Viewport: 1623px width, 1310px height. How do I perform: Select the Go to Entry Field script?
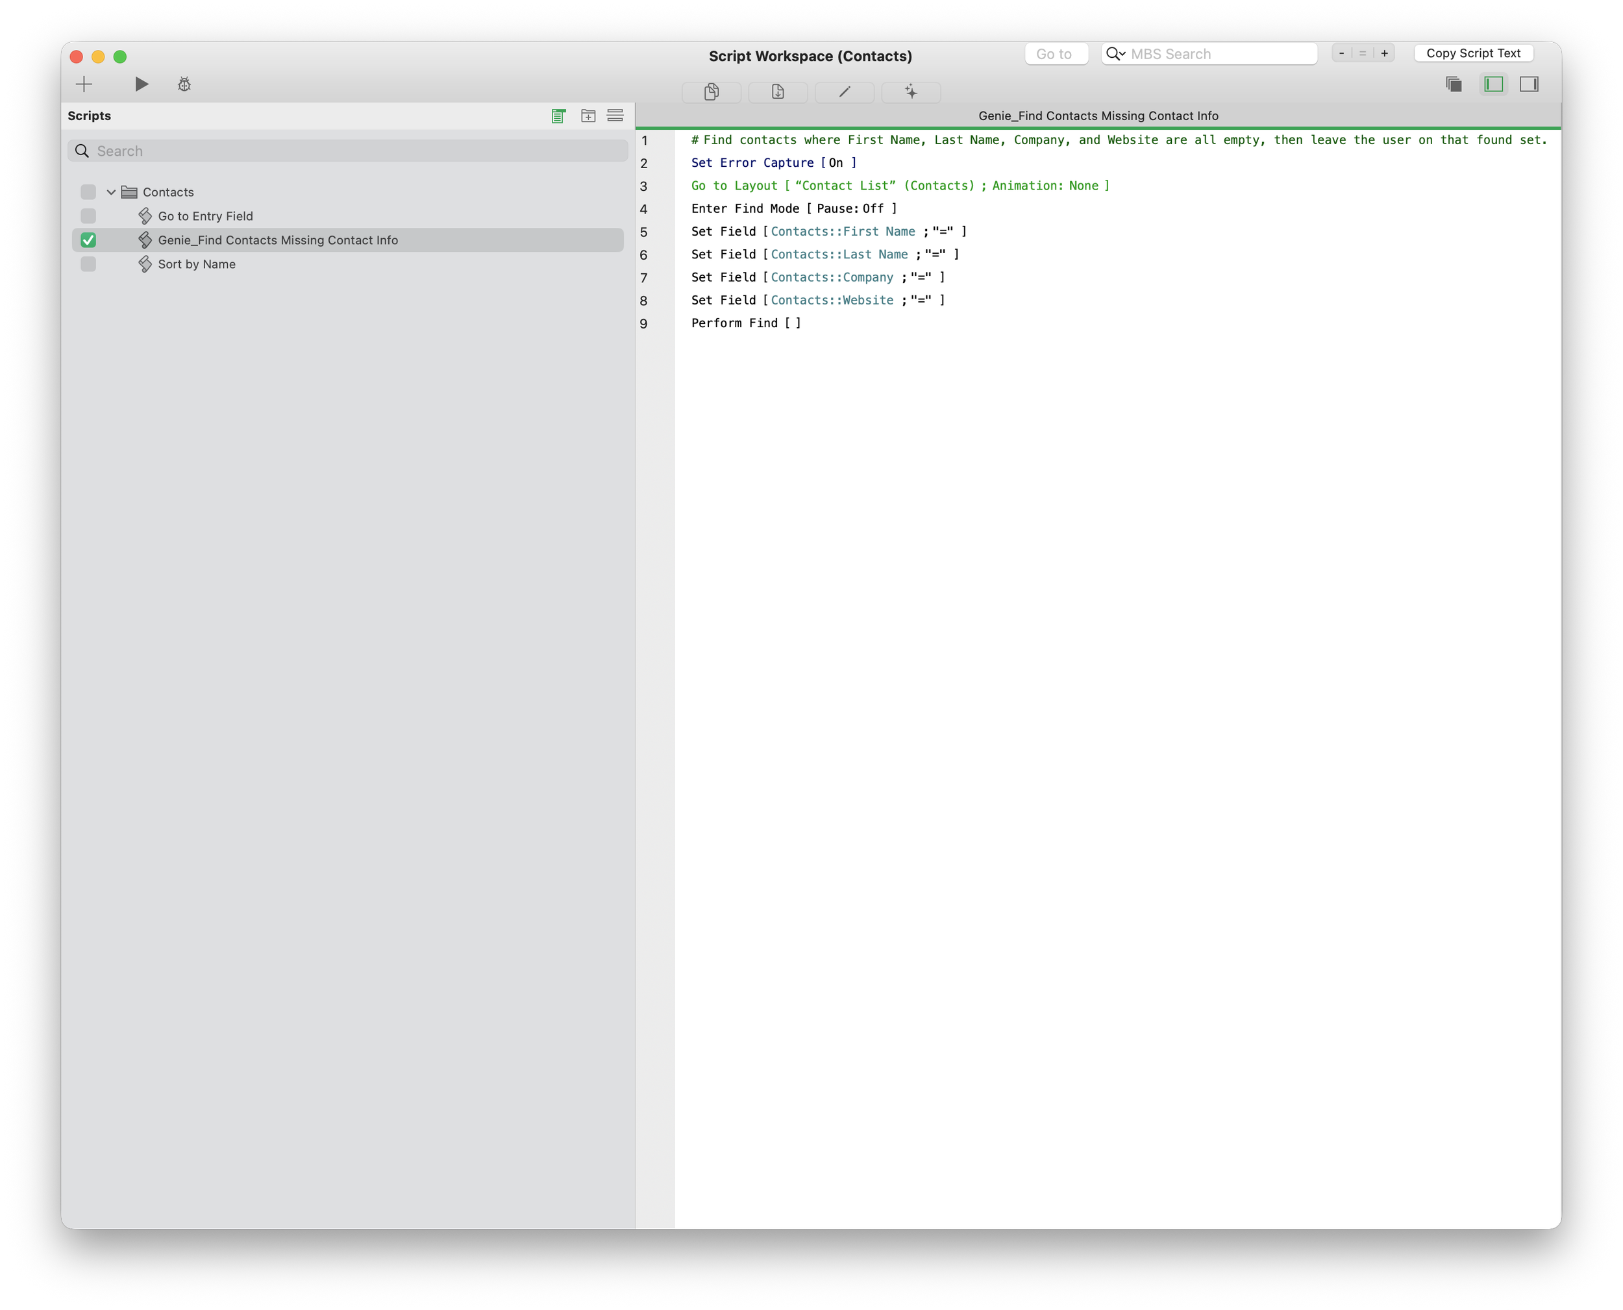(x=348, y=216)
